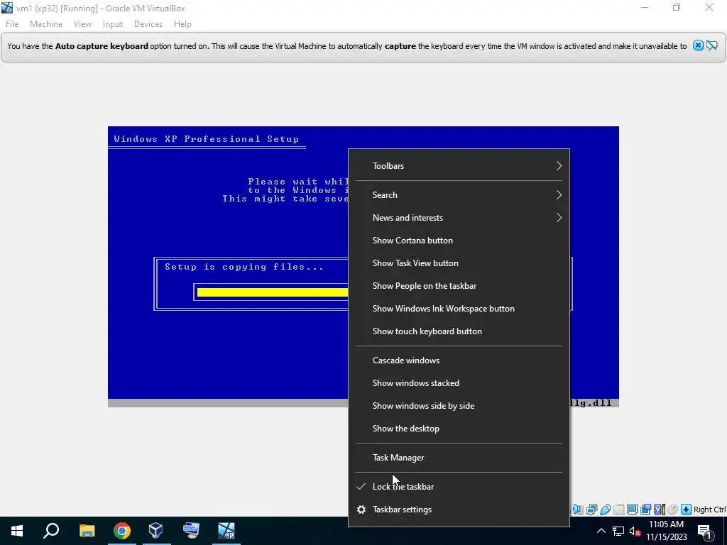Click the CPU virtualization status icon
Viewport: 727px width, 545px height.
[x=659, y=510]
